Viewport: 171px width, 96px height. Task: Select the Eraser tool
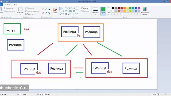point(43,13)
